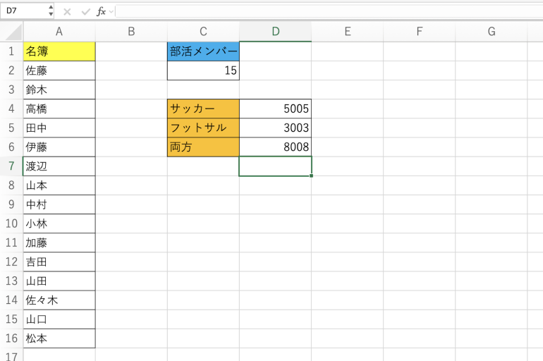Click the cancel (X) icon in formula bar
543x361 pixels.
pyautogui.click(x=67, y=11)
